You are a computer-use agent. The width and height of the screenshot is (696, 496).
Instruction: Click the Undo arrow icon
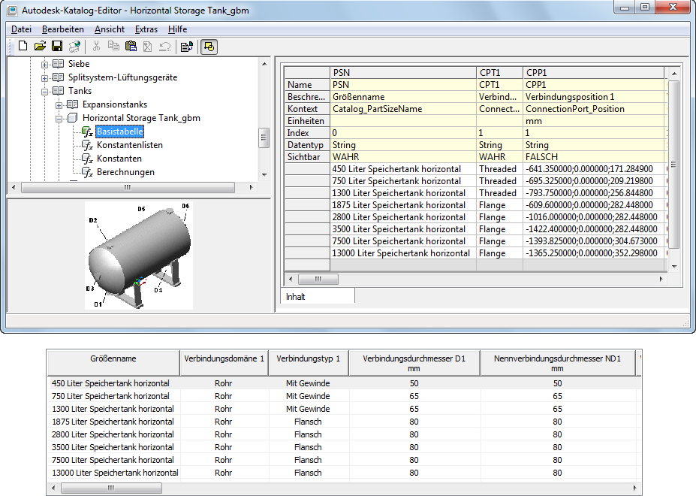click(165, 47)
